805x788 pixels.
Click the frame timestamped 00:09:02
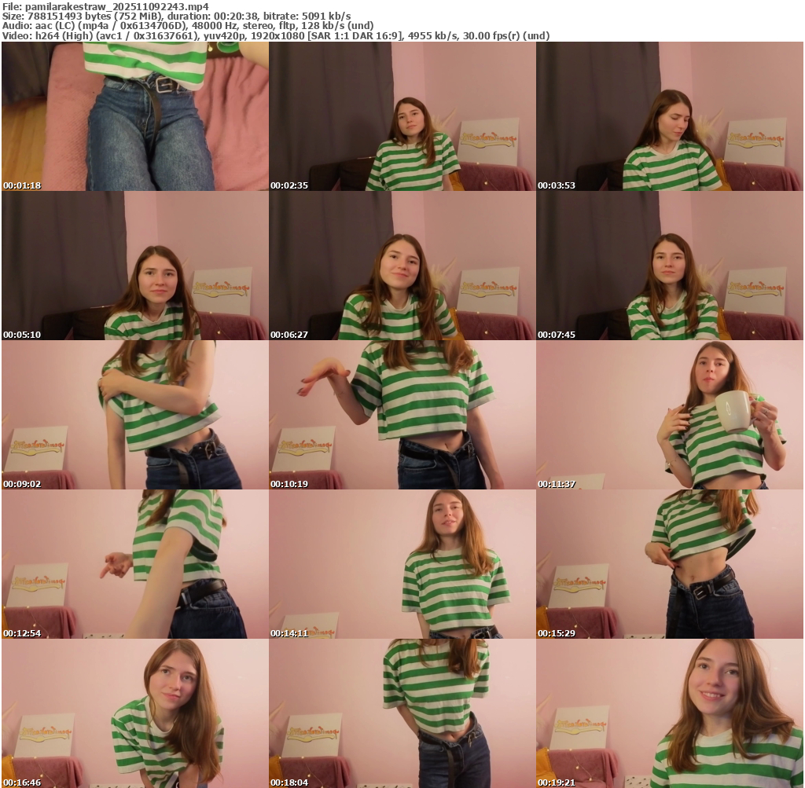point(134,415)
